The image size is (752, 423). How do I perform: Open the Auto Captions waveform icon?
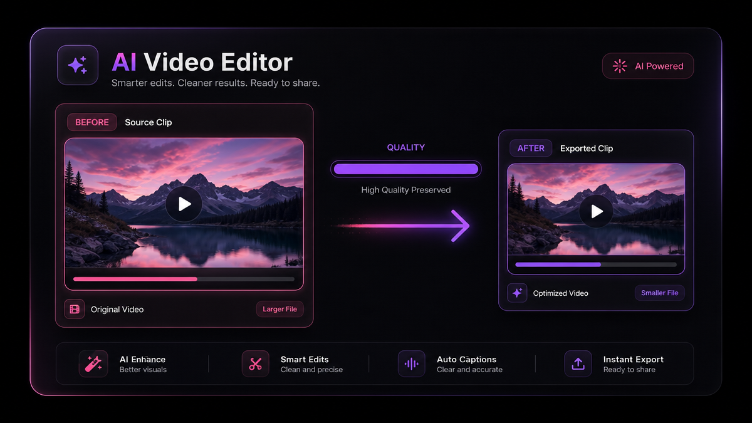[411, 363]
